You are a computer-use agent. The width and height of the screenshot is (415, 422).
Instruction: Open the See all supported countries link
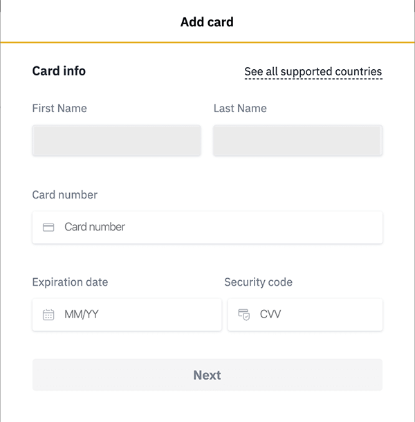[313, 71]
